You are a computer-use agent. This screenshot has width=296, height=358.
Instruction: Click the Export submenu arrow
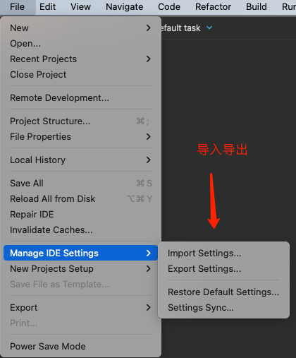click(148, 308)
